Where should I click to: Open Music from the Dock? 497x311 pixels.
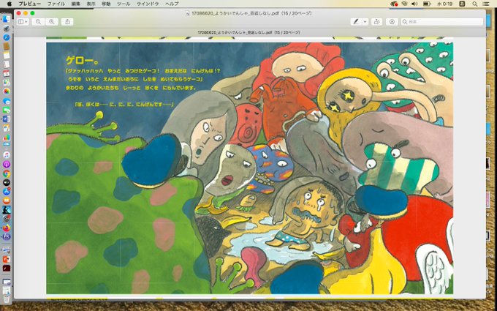(7, 155)
